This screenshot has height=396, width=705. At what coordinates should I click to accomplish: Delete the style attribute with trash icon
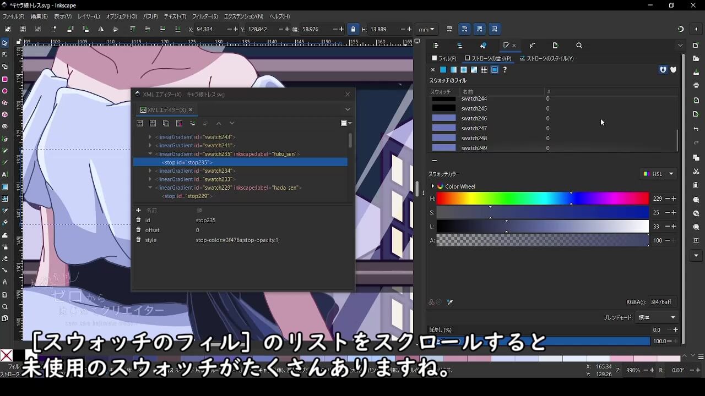(x=139, y=240)
